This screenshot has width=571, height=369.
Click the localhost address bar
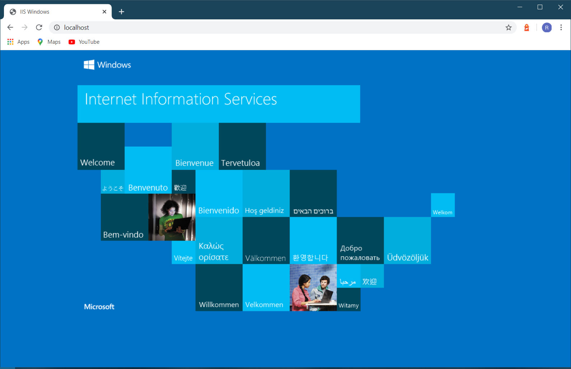(x=283, y=28)
